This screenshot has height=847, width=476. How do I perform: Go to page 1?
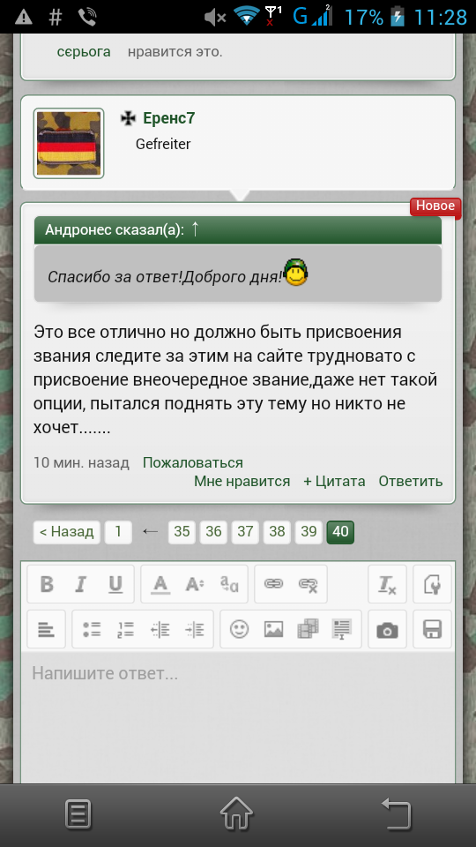click(118, 532)
